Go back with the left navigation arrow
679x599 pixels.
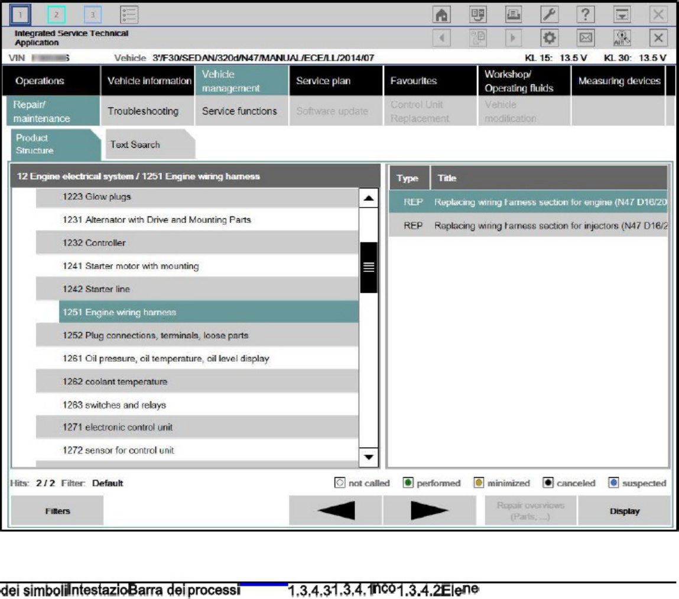pos(441,38)
